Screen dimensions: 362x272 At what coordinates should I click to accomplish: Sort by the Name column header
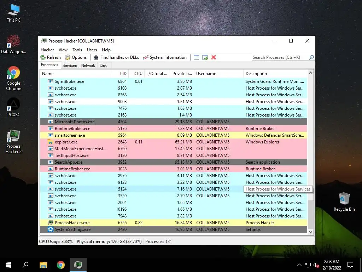coord(75,74)
